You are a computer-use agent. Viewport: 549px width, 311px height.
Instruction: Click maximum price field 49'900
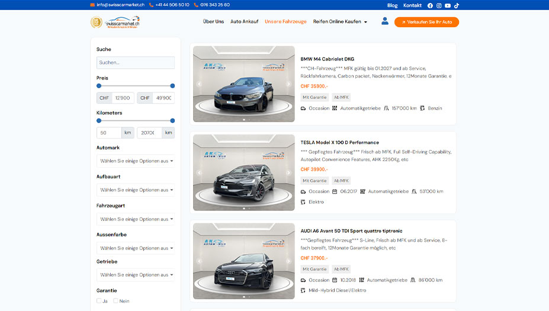coord(163,98)
